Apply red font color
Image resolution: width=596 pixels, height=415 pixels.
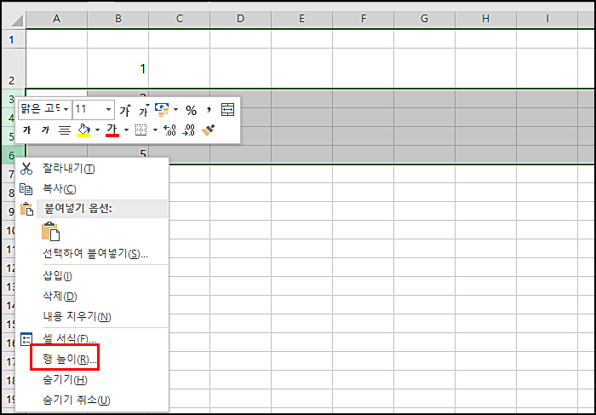pos(112,130)
